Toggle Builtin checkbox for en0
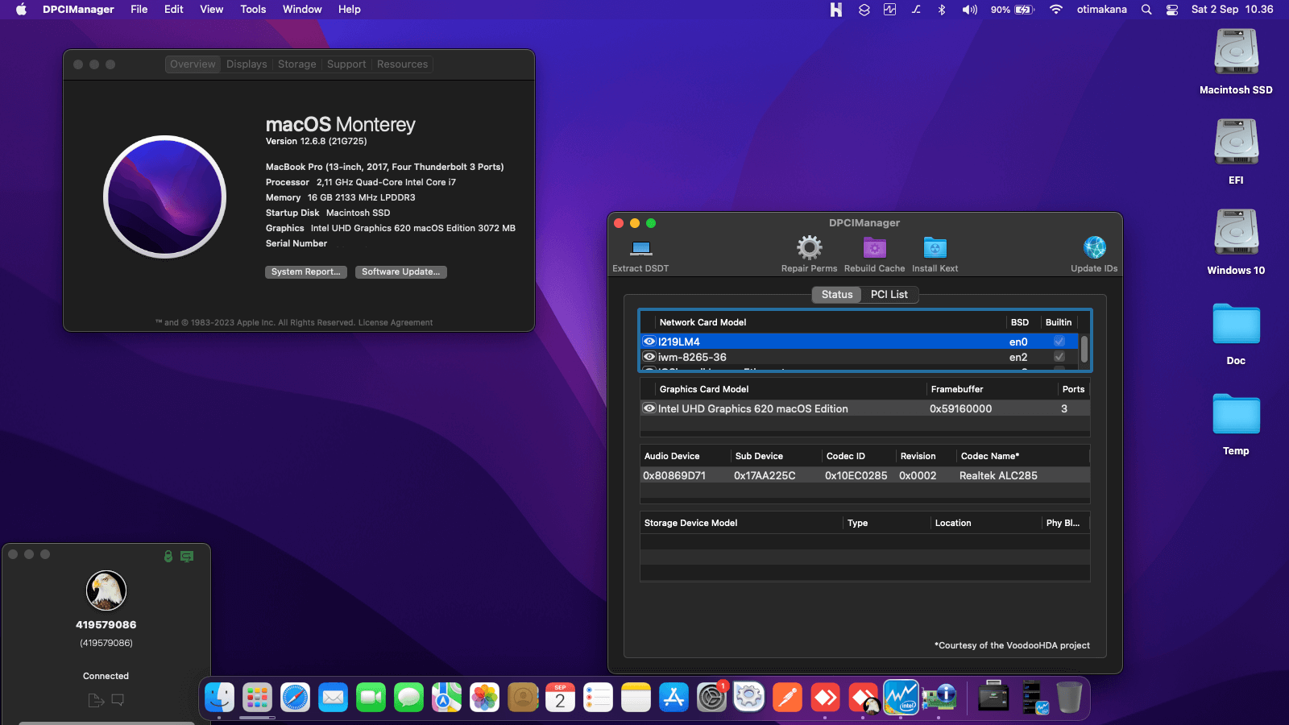 [1059, 342]
